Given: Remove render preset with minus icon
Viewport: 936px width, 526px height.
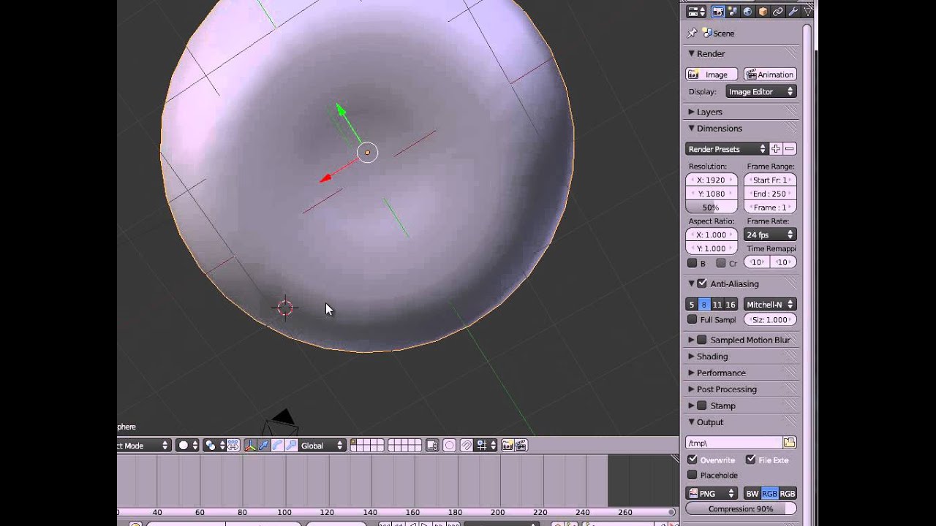Looking at the screenshot, I should click(x=789, y=149).
